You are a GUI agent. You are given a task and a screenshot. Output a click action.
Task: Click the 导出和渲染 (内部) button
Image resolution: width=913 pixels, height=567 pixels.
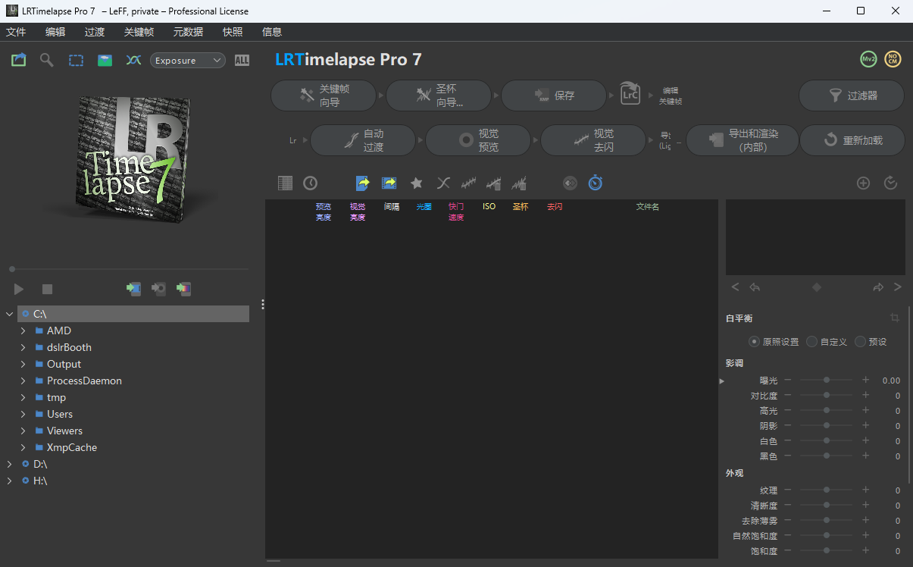pyautogui.click(x=743, y=140)
